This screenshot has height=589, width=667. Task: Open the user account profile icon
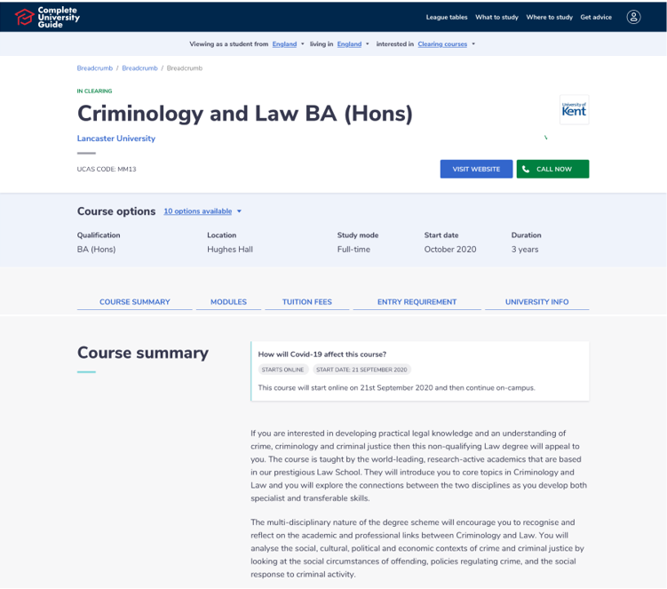coord(633,17)
